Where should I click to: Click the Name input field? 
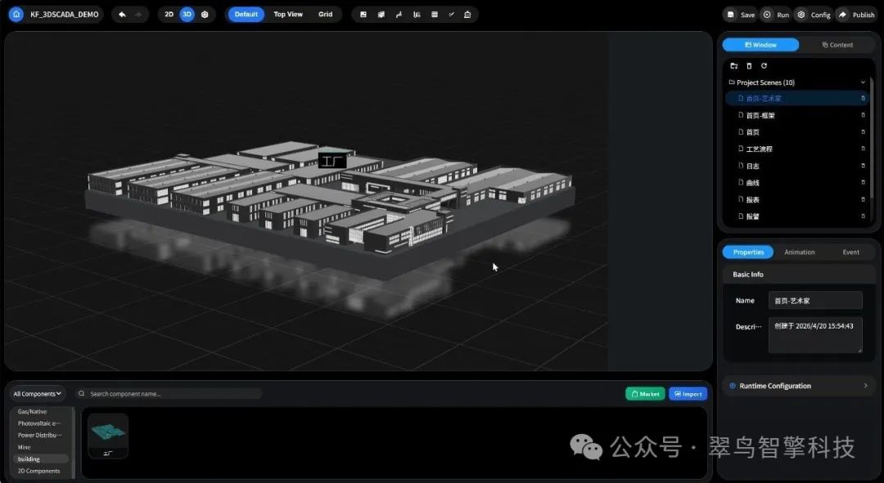(815, 301)
